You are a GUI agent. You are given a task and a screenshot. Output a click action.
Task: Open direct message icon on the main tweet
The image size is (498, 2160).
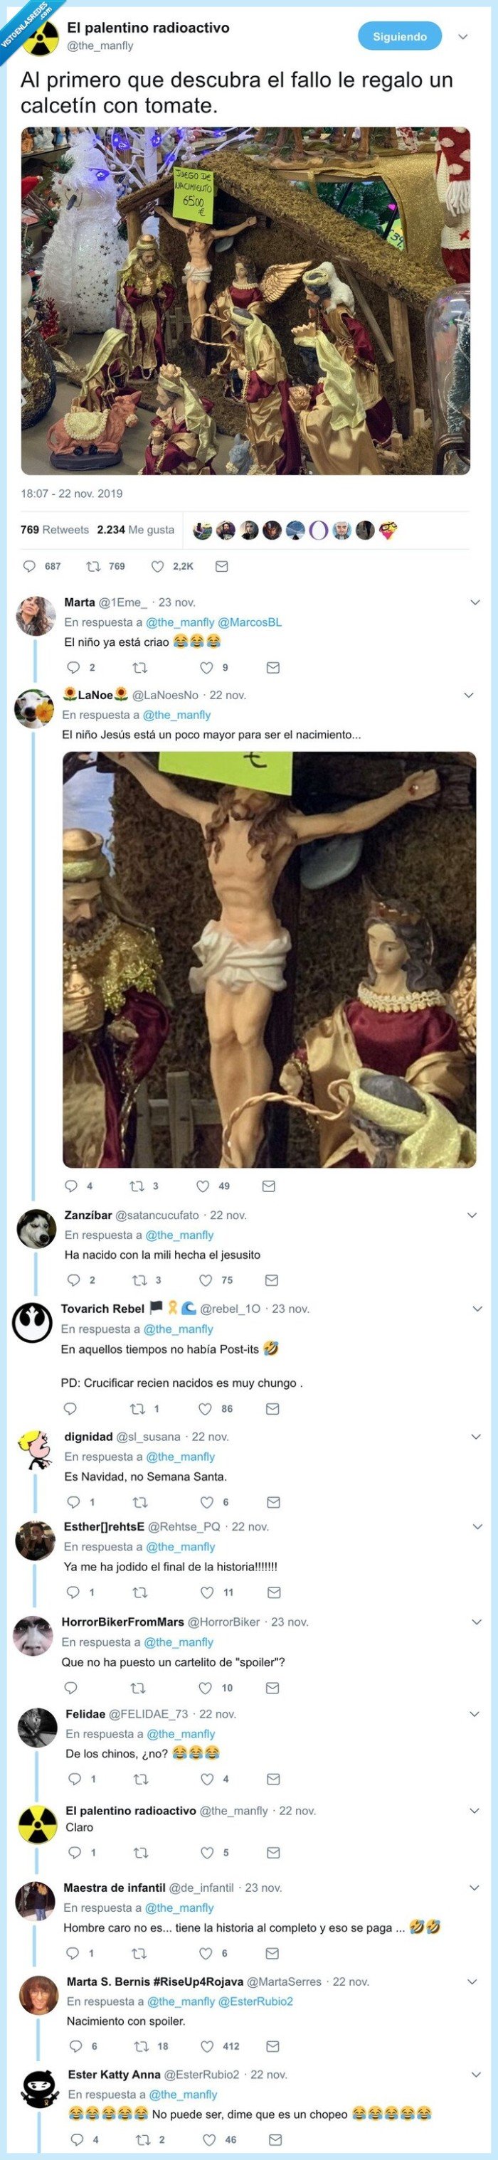221,567
